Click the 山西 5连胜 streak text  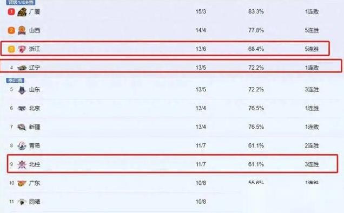point(312,30)
